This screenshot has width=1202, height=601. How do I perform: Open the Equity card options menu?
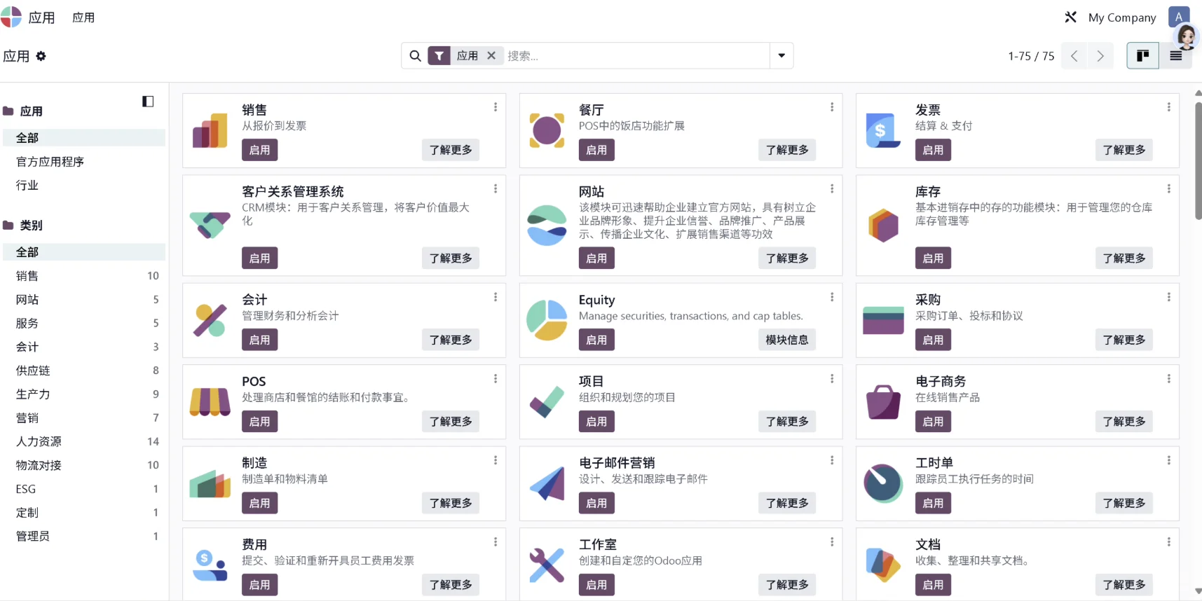[832, 297]
